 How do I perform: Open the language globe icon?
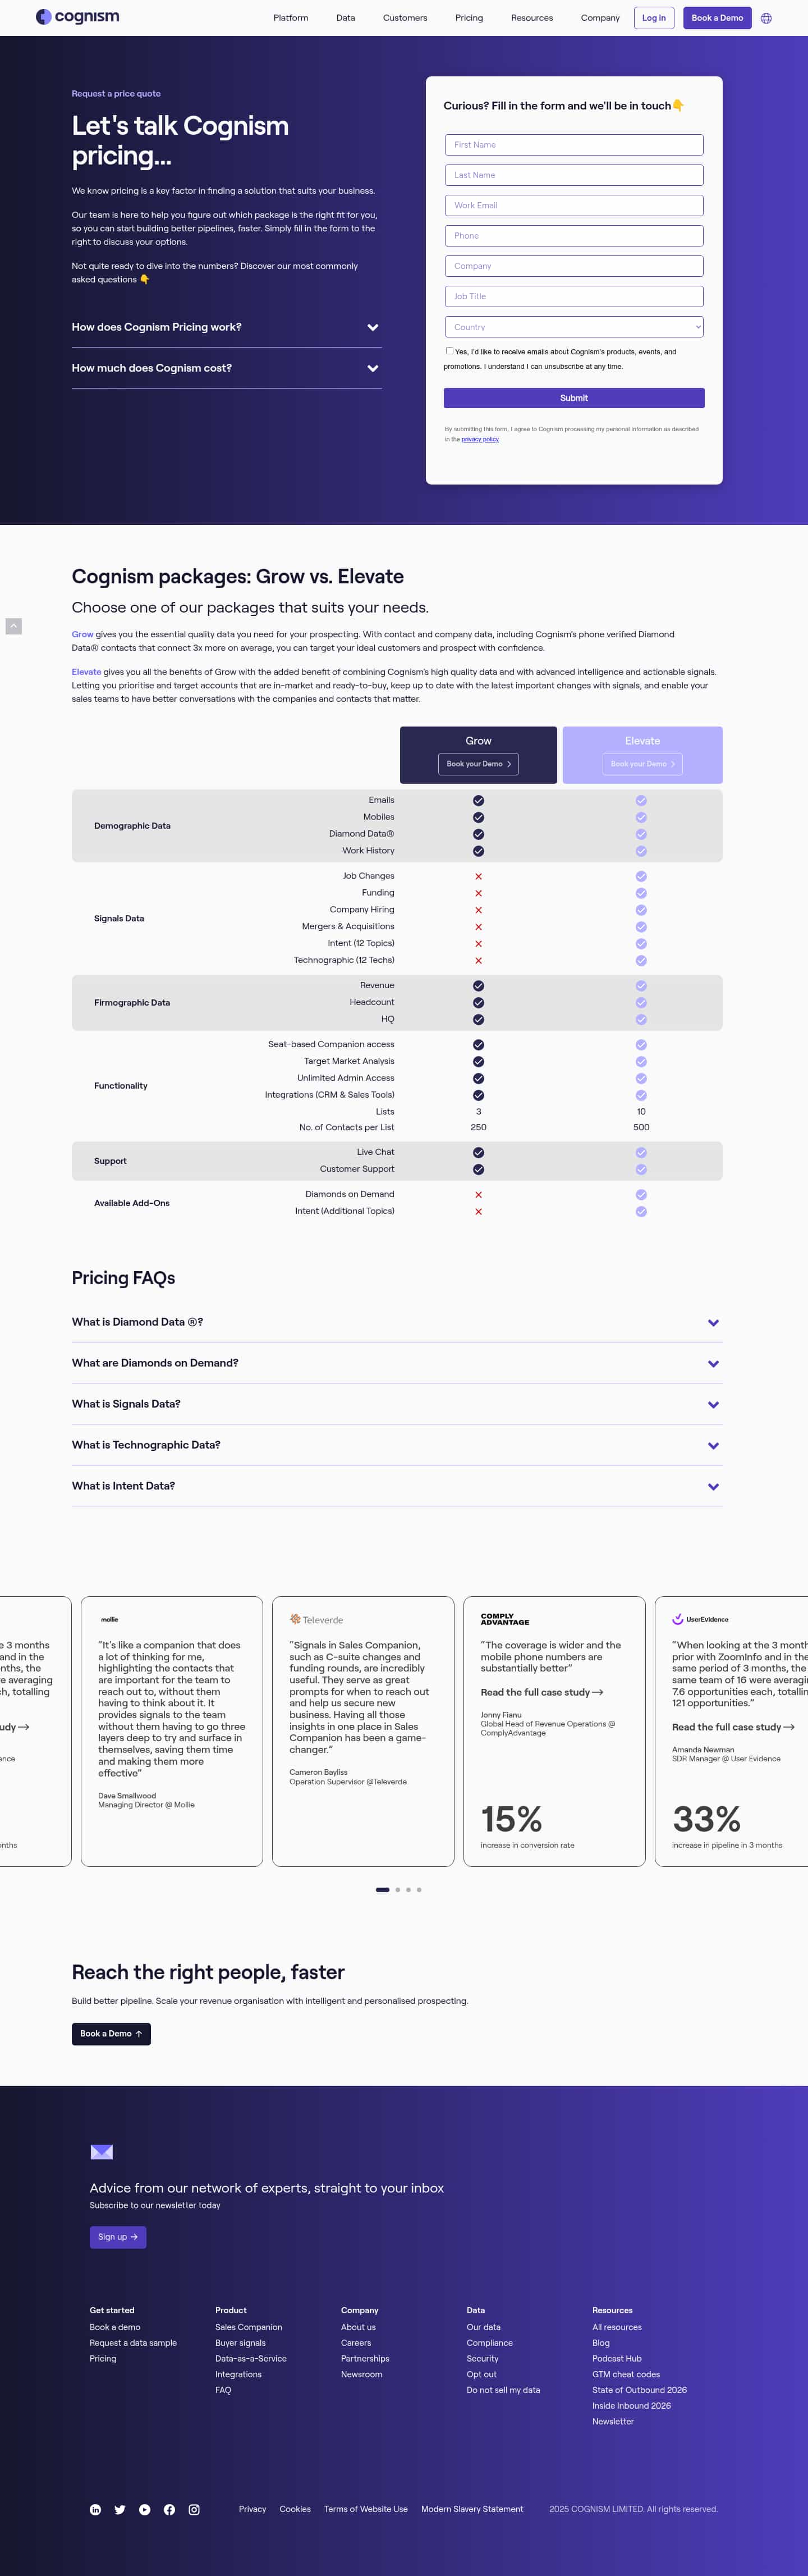[x=766, y=18]
